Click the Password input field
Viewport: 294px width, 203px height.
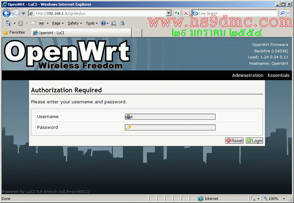170,128
